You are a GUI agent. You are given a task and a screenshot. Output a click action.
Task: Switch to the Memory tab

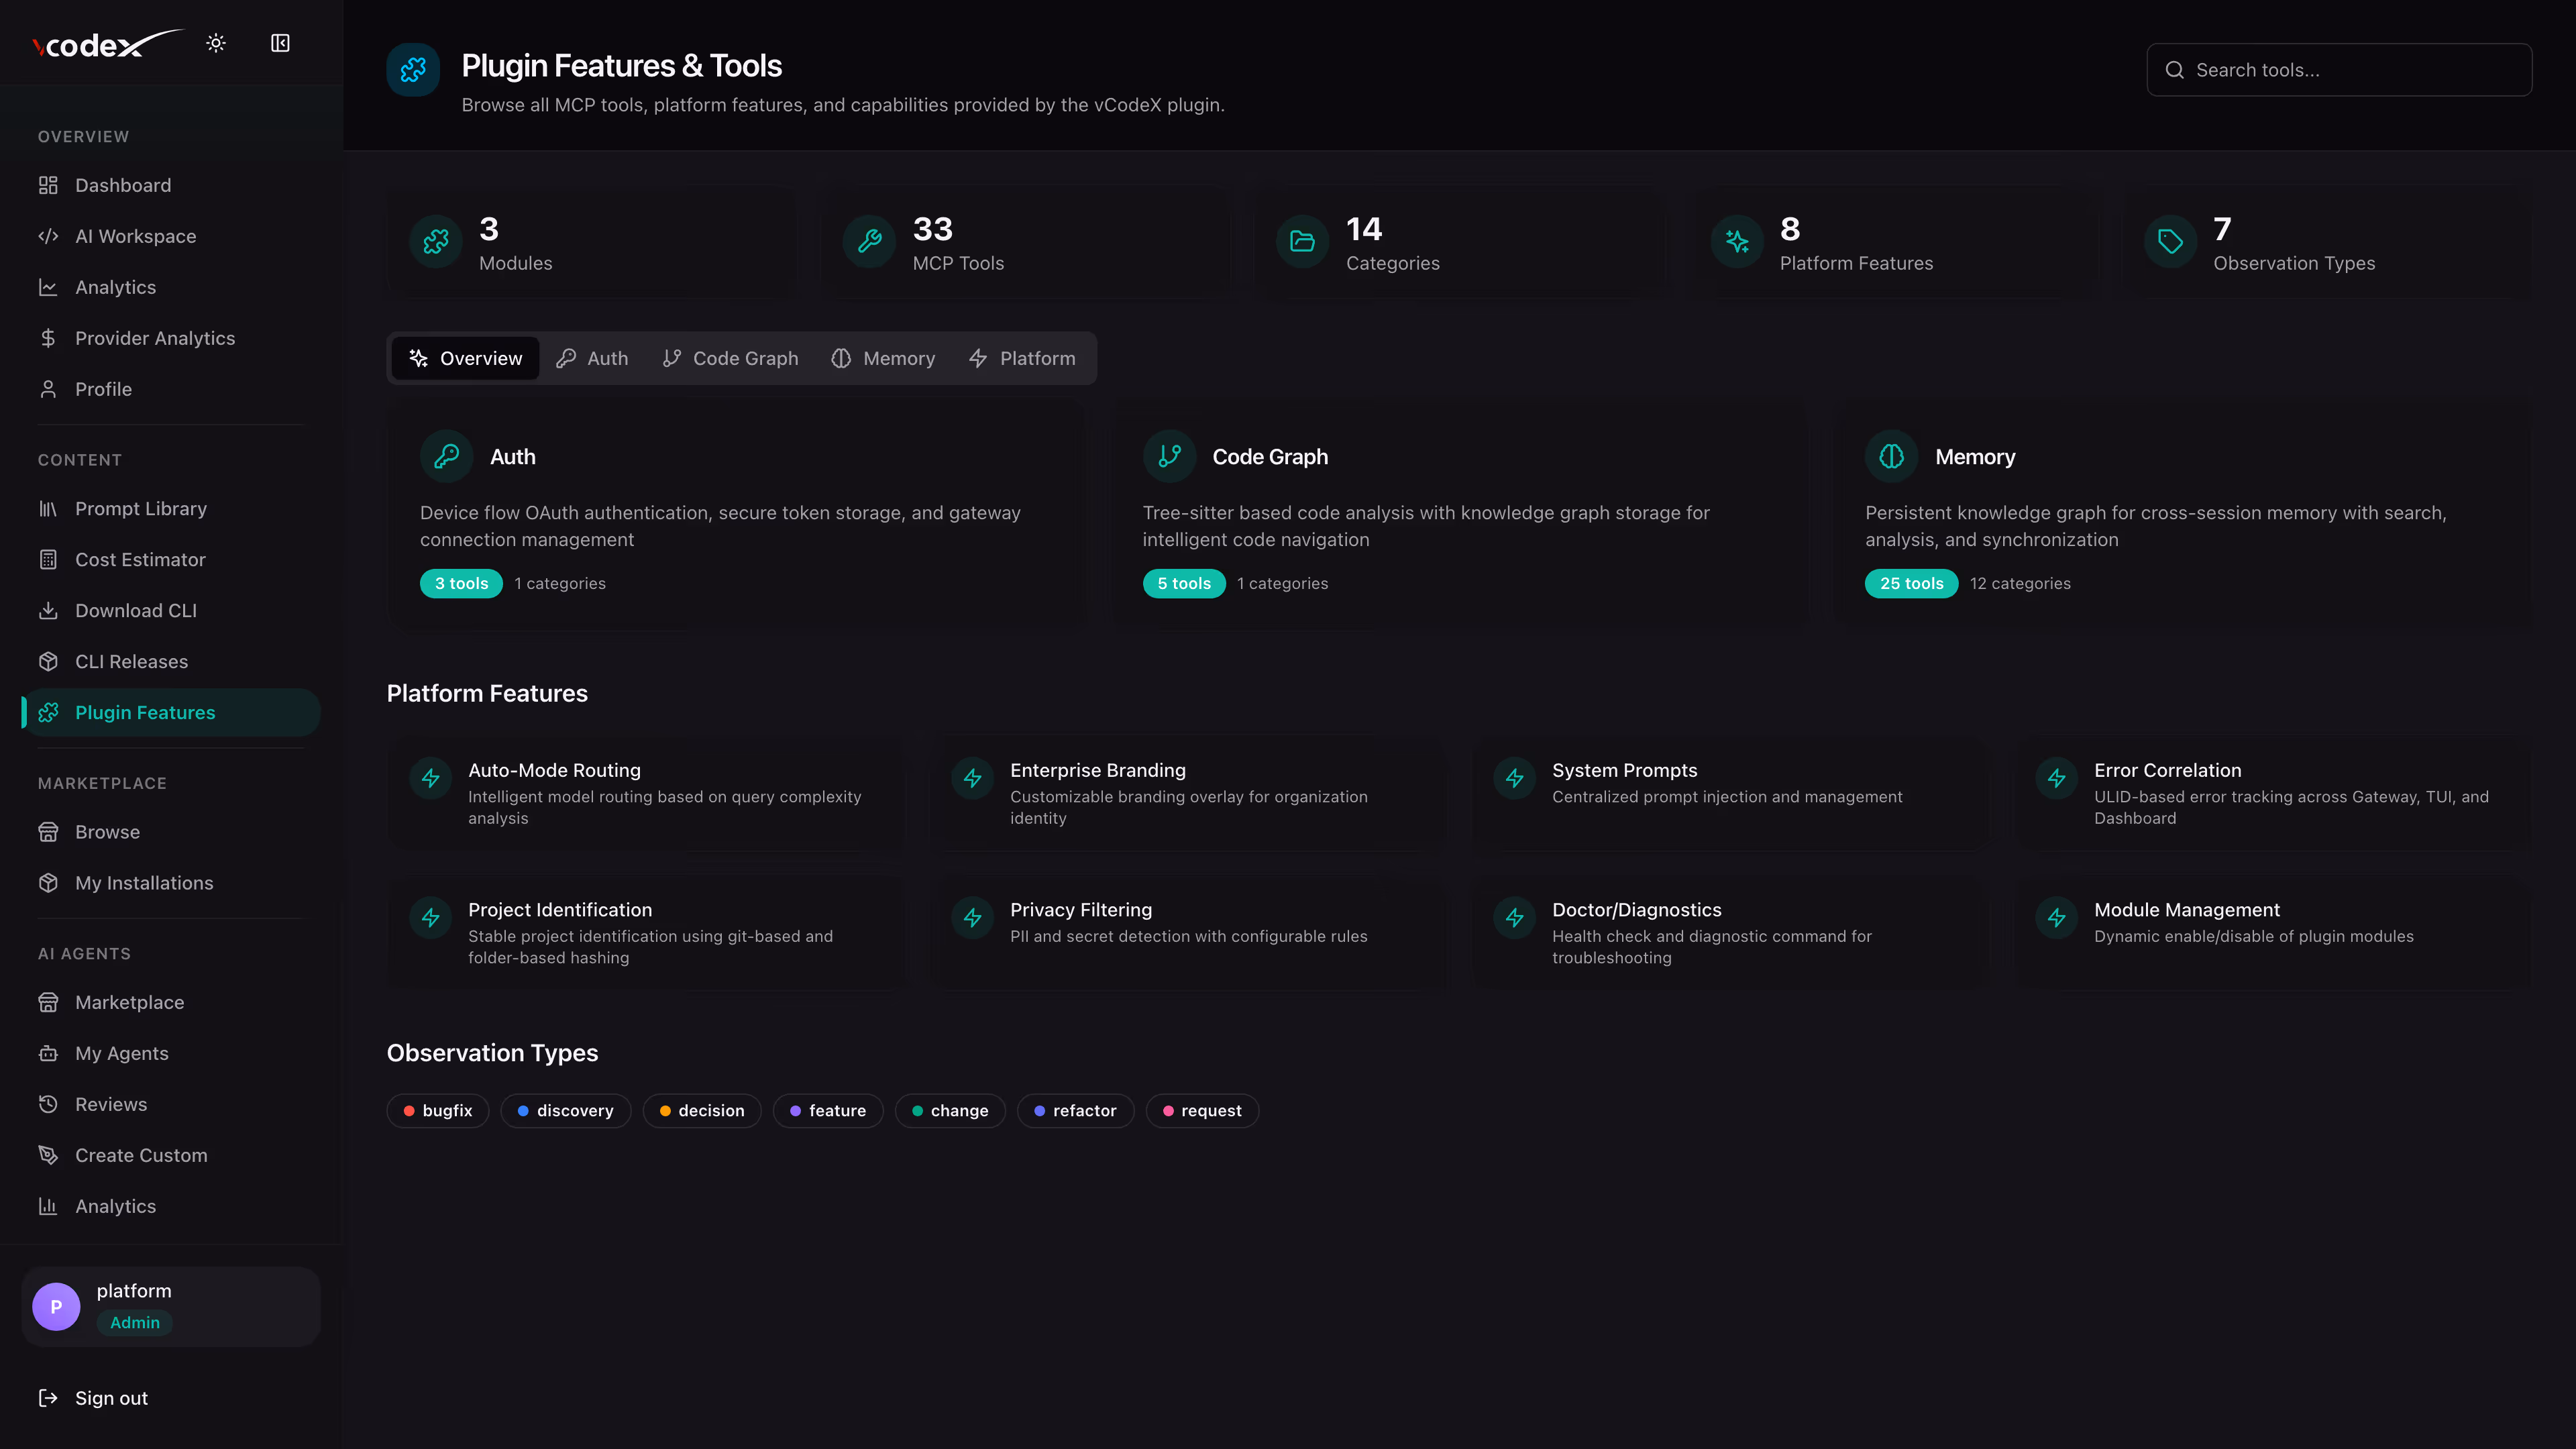[883, 358]
